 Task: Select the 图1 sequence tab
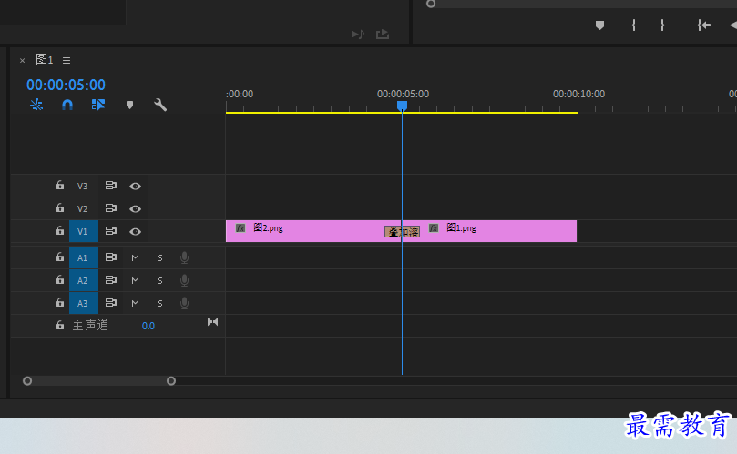[44, 60]
